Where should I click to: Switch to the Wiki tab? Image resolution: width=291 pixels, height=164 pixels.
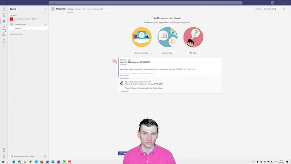(84, 9)
